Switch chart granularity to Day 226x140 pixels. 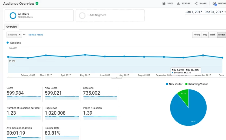[x=205, y=35]
